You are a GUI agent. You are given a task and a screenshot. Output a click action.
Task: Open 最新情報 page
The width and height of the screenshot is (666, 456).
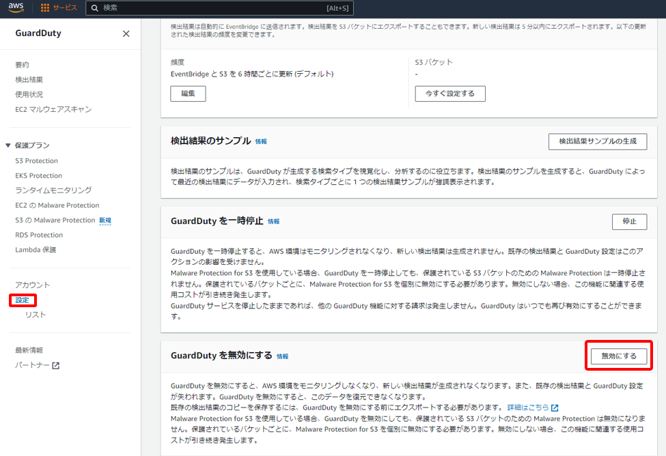(x=29, y=351)
